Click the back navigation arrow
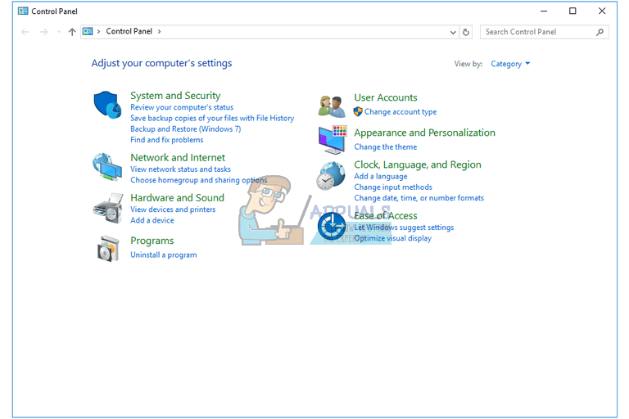 tap(25, 32)
